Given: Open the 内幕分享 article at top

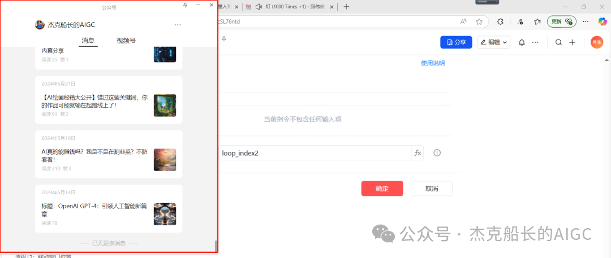Looking at the screenshot, I should [109, 58].
